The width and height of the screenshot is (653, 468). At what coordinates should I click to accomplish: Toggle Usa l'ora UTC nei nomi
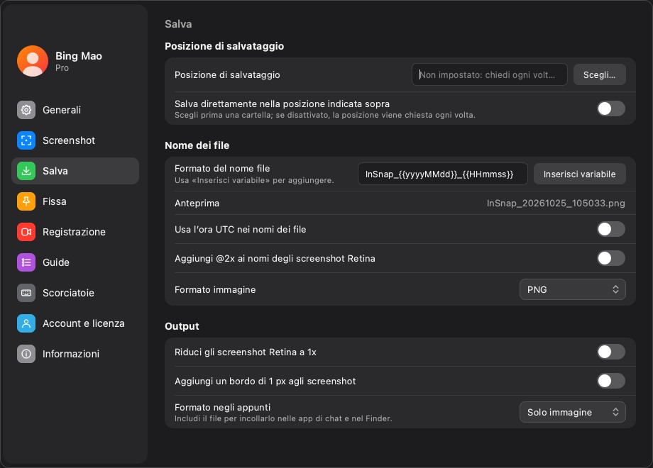tap(611, 229)
